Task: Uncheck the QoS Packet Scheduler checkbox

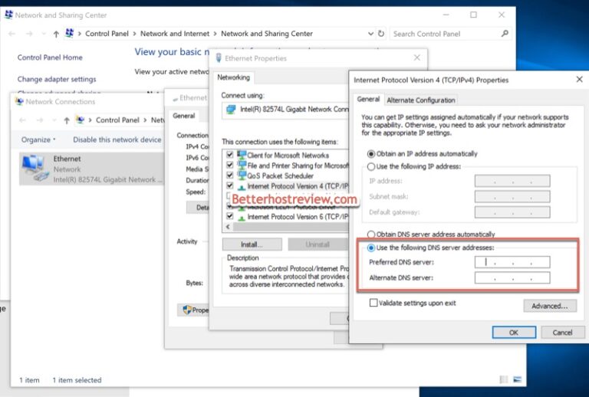Action: pos(229,176)
